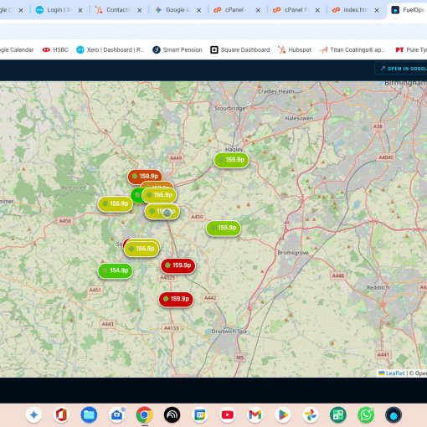This screenshot has width=427, height=427.
Task: Open the Files app on the shelf
Action: point(89,415)
